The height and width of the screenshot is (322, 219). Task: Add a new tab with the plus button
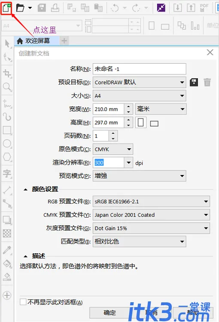click(64, 41)
